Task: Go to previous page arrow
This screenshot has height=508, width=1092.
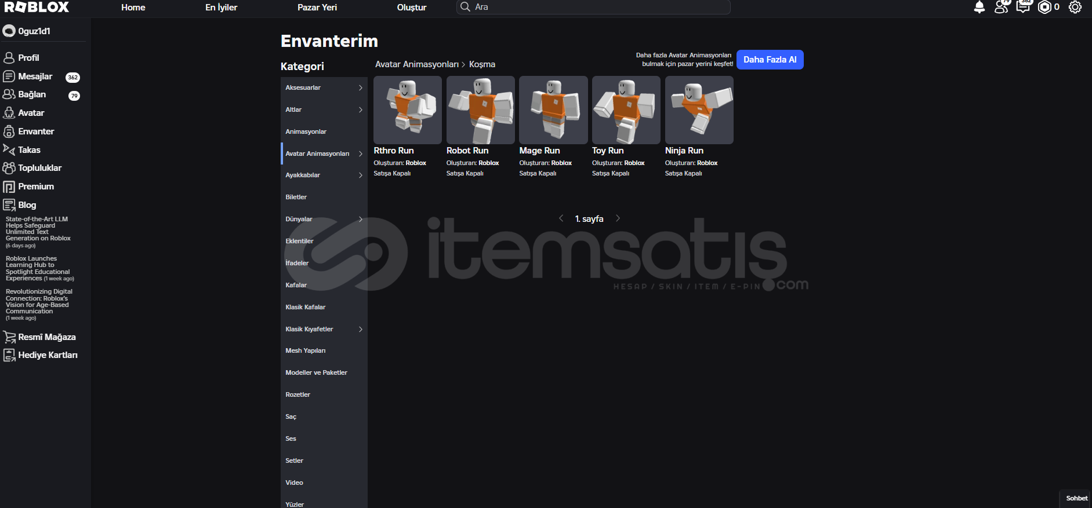Action: (561, 218)
